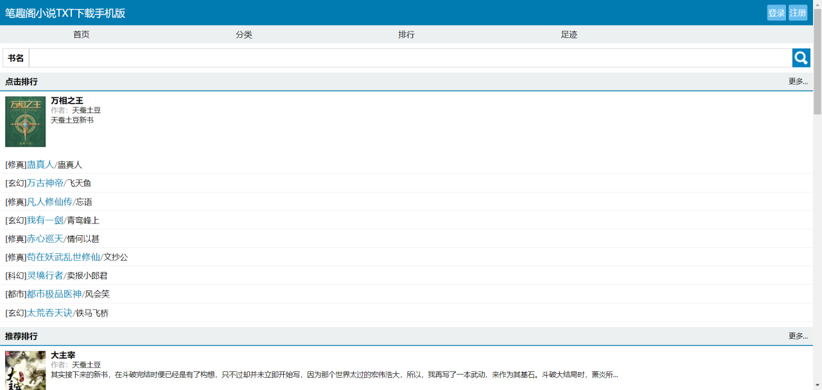
Task: Click the 注册 register button
Action: (x=798, y=13)
